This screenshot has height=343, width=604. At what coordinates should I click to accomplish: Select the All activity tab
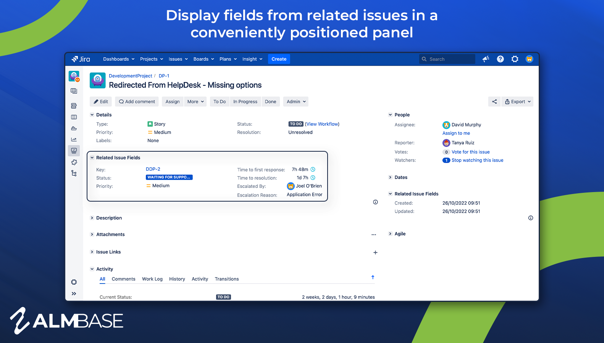click(x=102, y=279)
